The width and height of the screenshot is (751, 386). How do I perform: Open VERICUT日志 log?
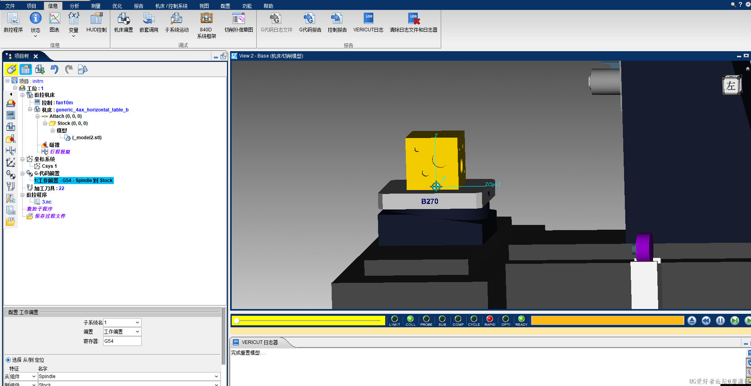point(368,22)
